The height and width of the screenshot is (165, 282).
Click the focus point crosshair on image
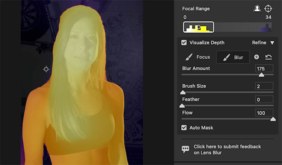(46, 69)
